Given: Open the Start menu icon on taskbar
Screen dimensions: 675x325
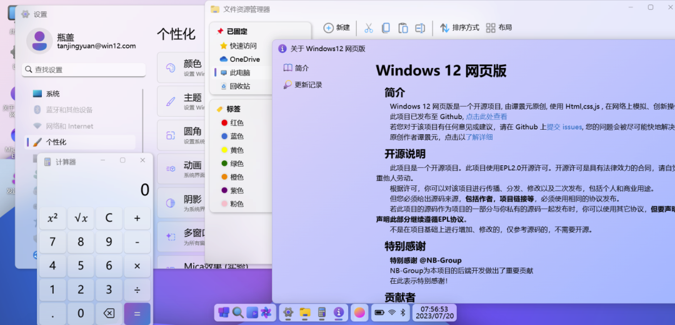Looking at the screenshot, I should (224, 313).
